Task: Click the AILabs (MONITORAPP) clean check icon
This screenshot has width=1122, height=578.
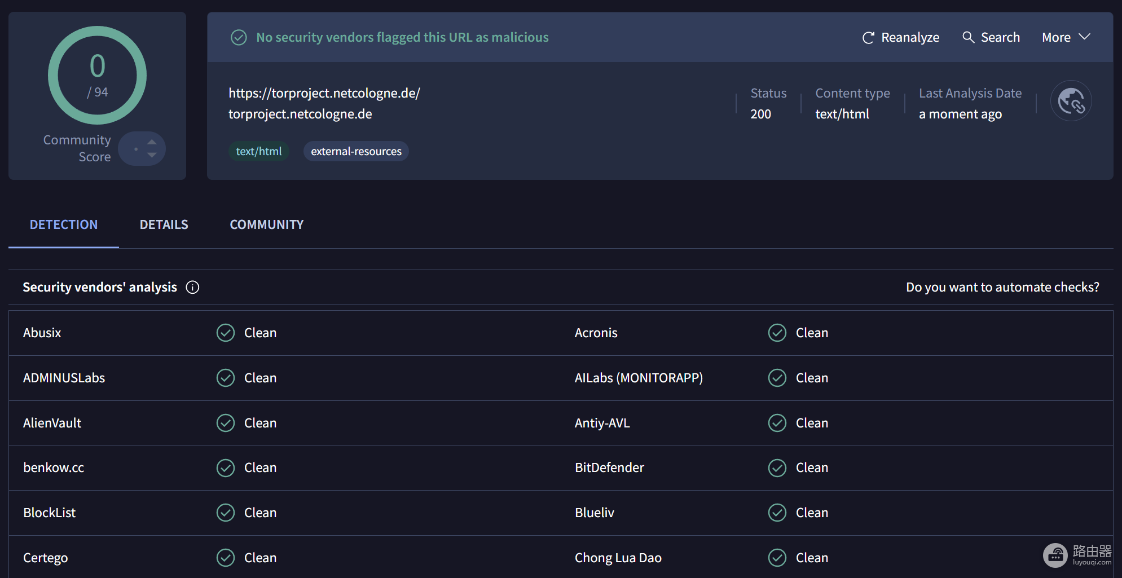Action: click(777, 378)
